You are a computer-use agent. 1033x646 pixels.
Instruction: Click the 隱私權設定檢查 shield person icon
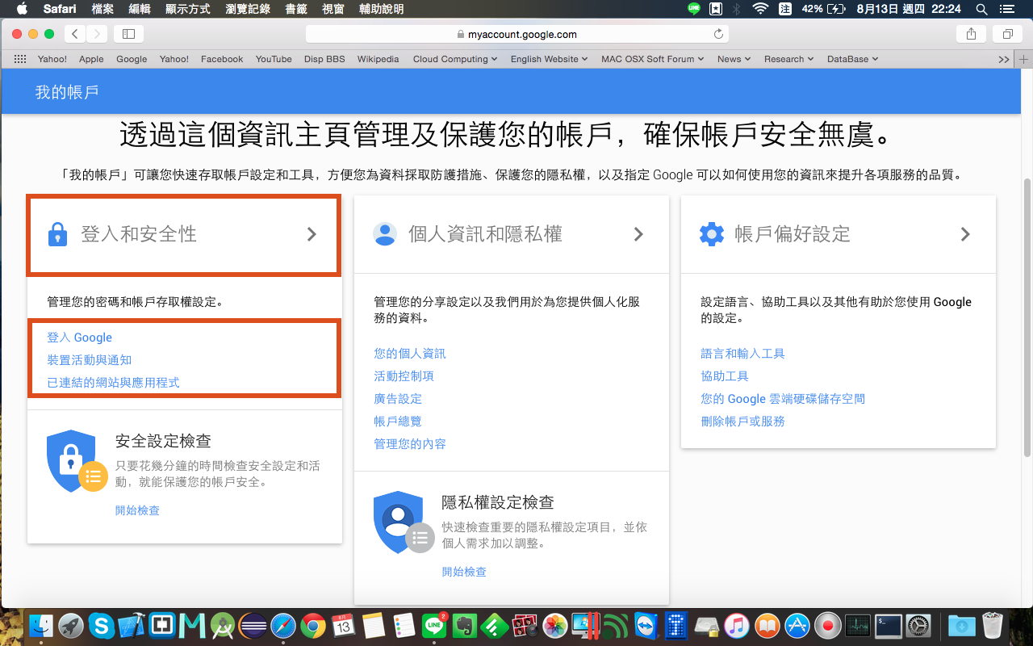(404, 522)
